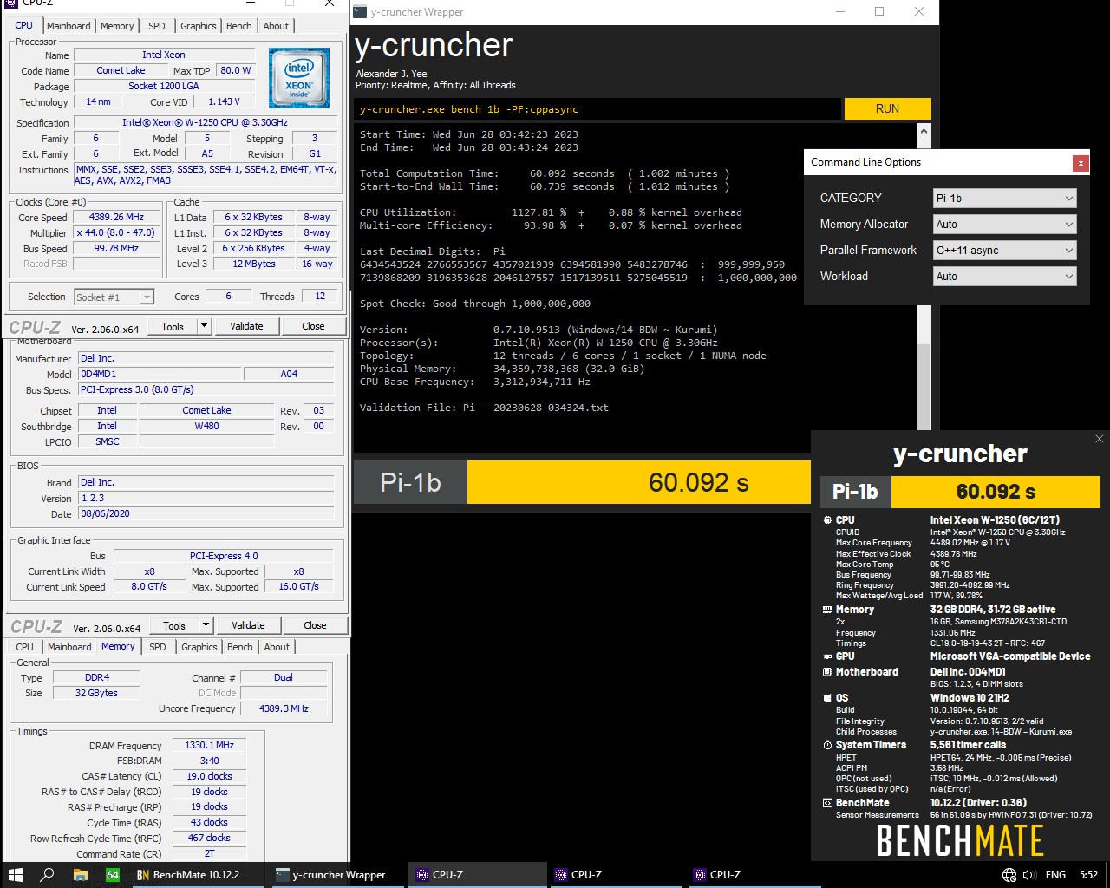
Task: Open Bench tab in the top CPU-Z window
Action: pos(239,26)
